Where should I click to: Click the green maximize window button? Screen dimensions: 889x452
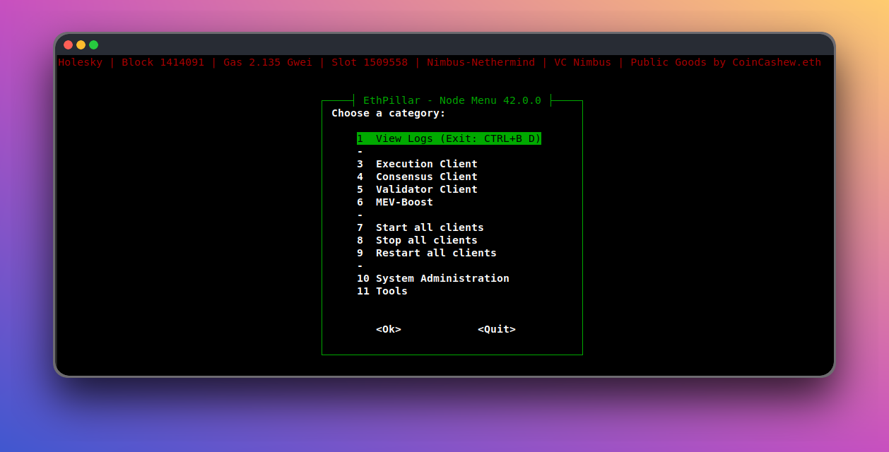click(x=94, y=44)
